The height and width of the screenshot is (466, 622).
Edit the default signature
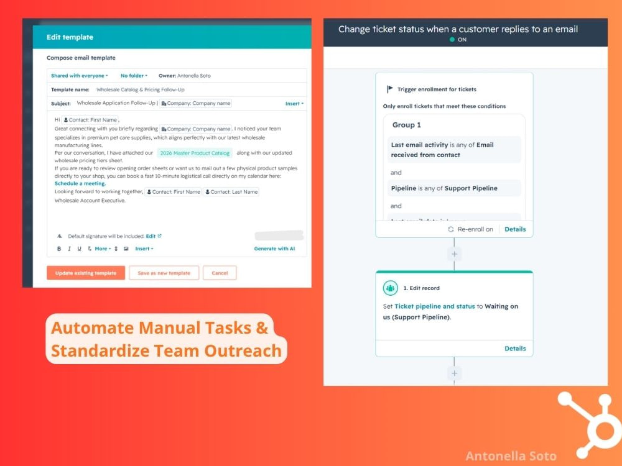151,236
